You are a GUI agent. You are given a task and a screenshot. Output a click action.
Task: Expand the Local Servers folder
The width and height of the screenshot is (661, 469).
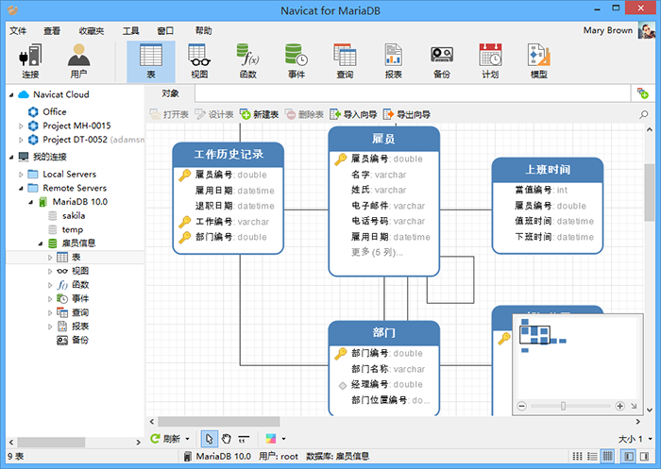[21, 175]
